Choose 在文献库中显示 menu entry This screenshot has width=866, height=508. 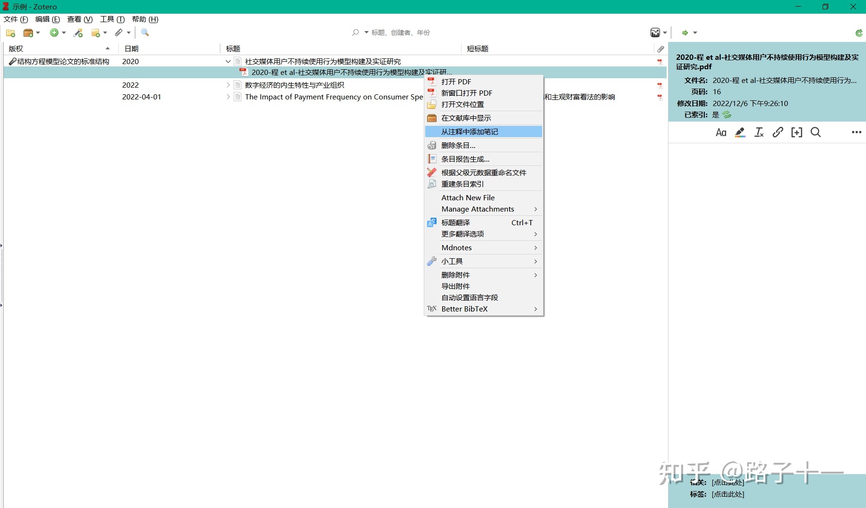(484, 118)
